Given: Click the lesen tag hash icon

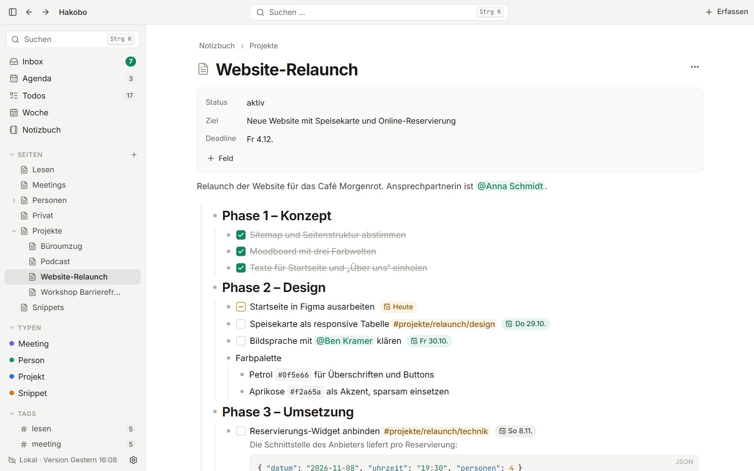Looking at the screenshot, I should point(24,429).
